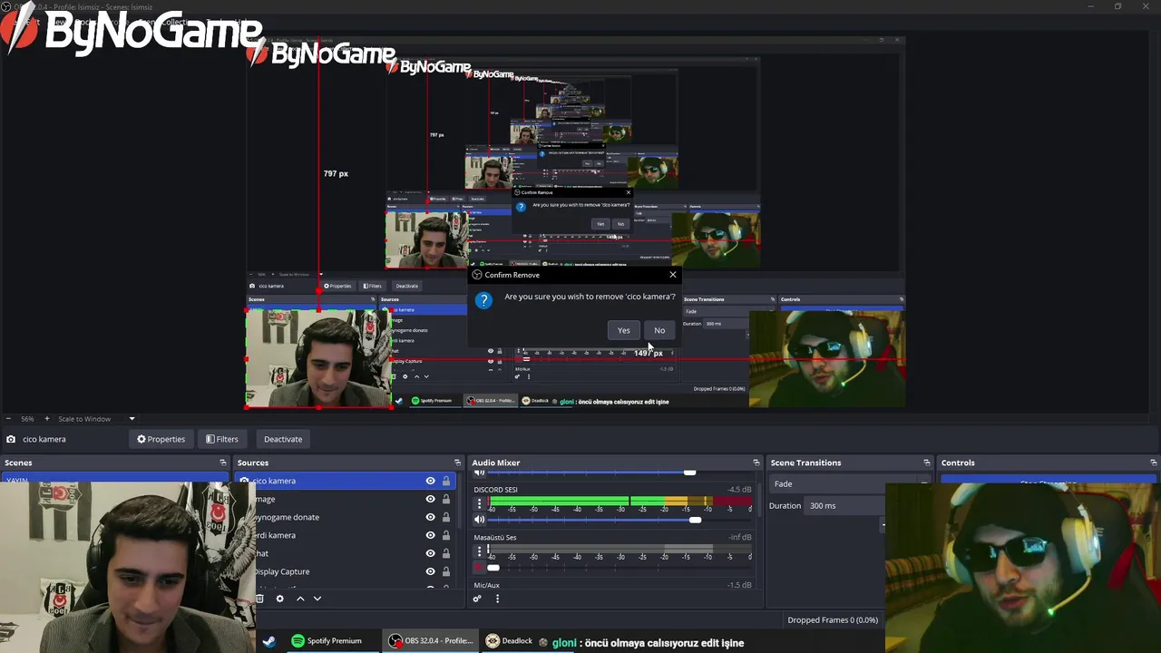Confirm removal by clicking Yes
The width and height of the screenshot is (1161, 653).
coord(623,330)
